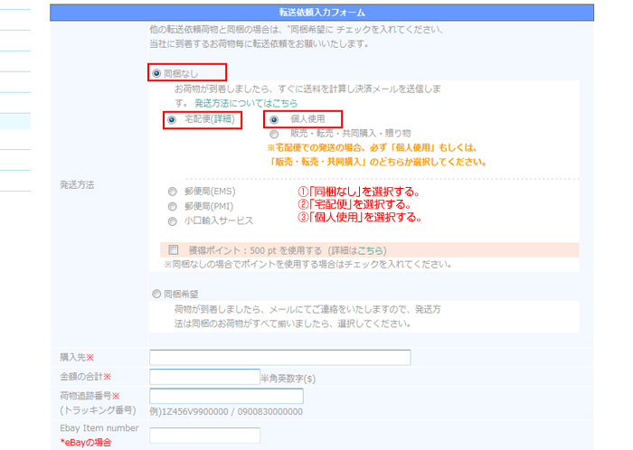Select 郵便局(PMI) shipping method
Image resolution: width=633 pixels, height=450 pixels.
172,206
